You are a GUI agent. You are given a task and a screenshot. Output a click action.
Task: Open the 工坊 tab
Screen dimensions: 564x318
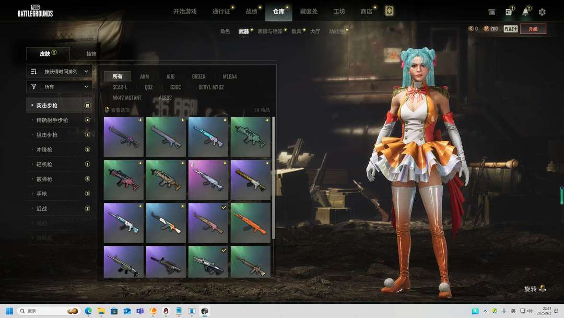point(339,12)
